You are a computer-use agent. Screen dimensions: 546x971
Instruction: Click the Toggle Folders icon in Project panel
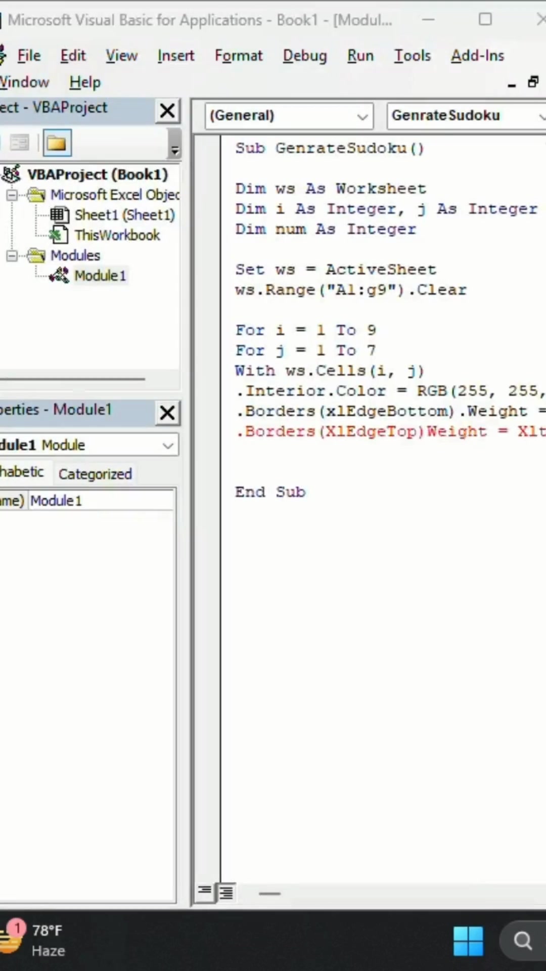pyautogui.click(x=57, y=144)
